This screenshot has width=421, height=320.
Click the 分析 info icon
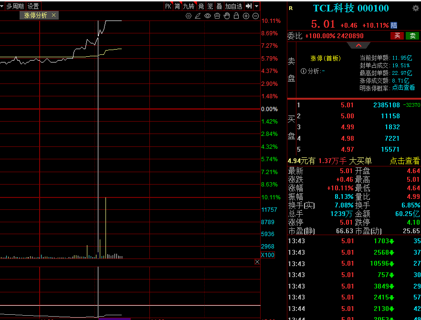[x=304, y=71]
